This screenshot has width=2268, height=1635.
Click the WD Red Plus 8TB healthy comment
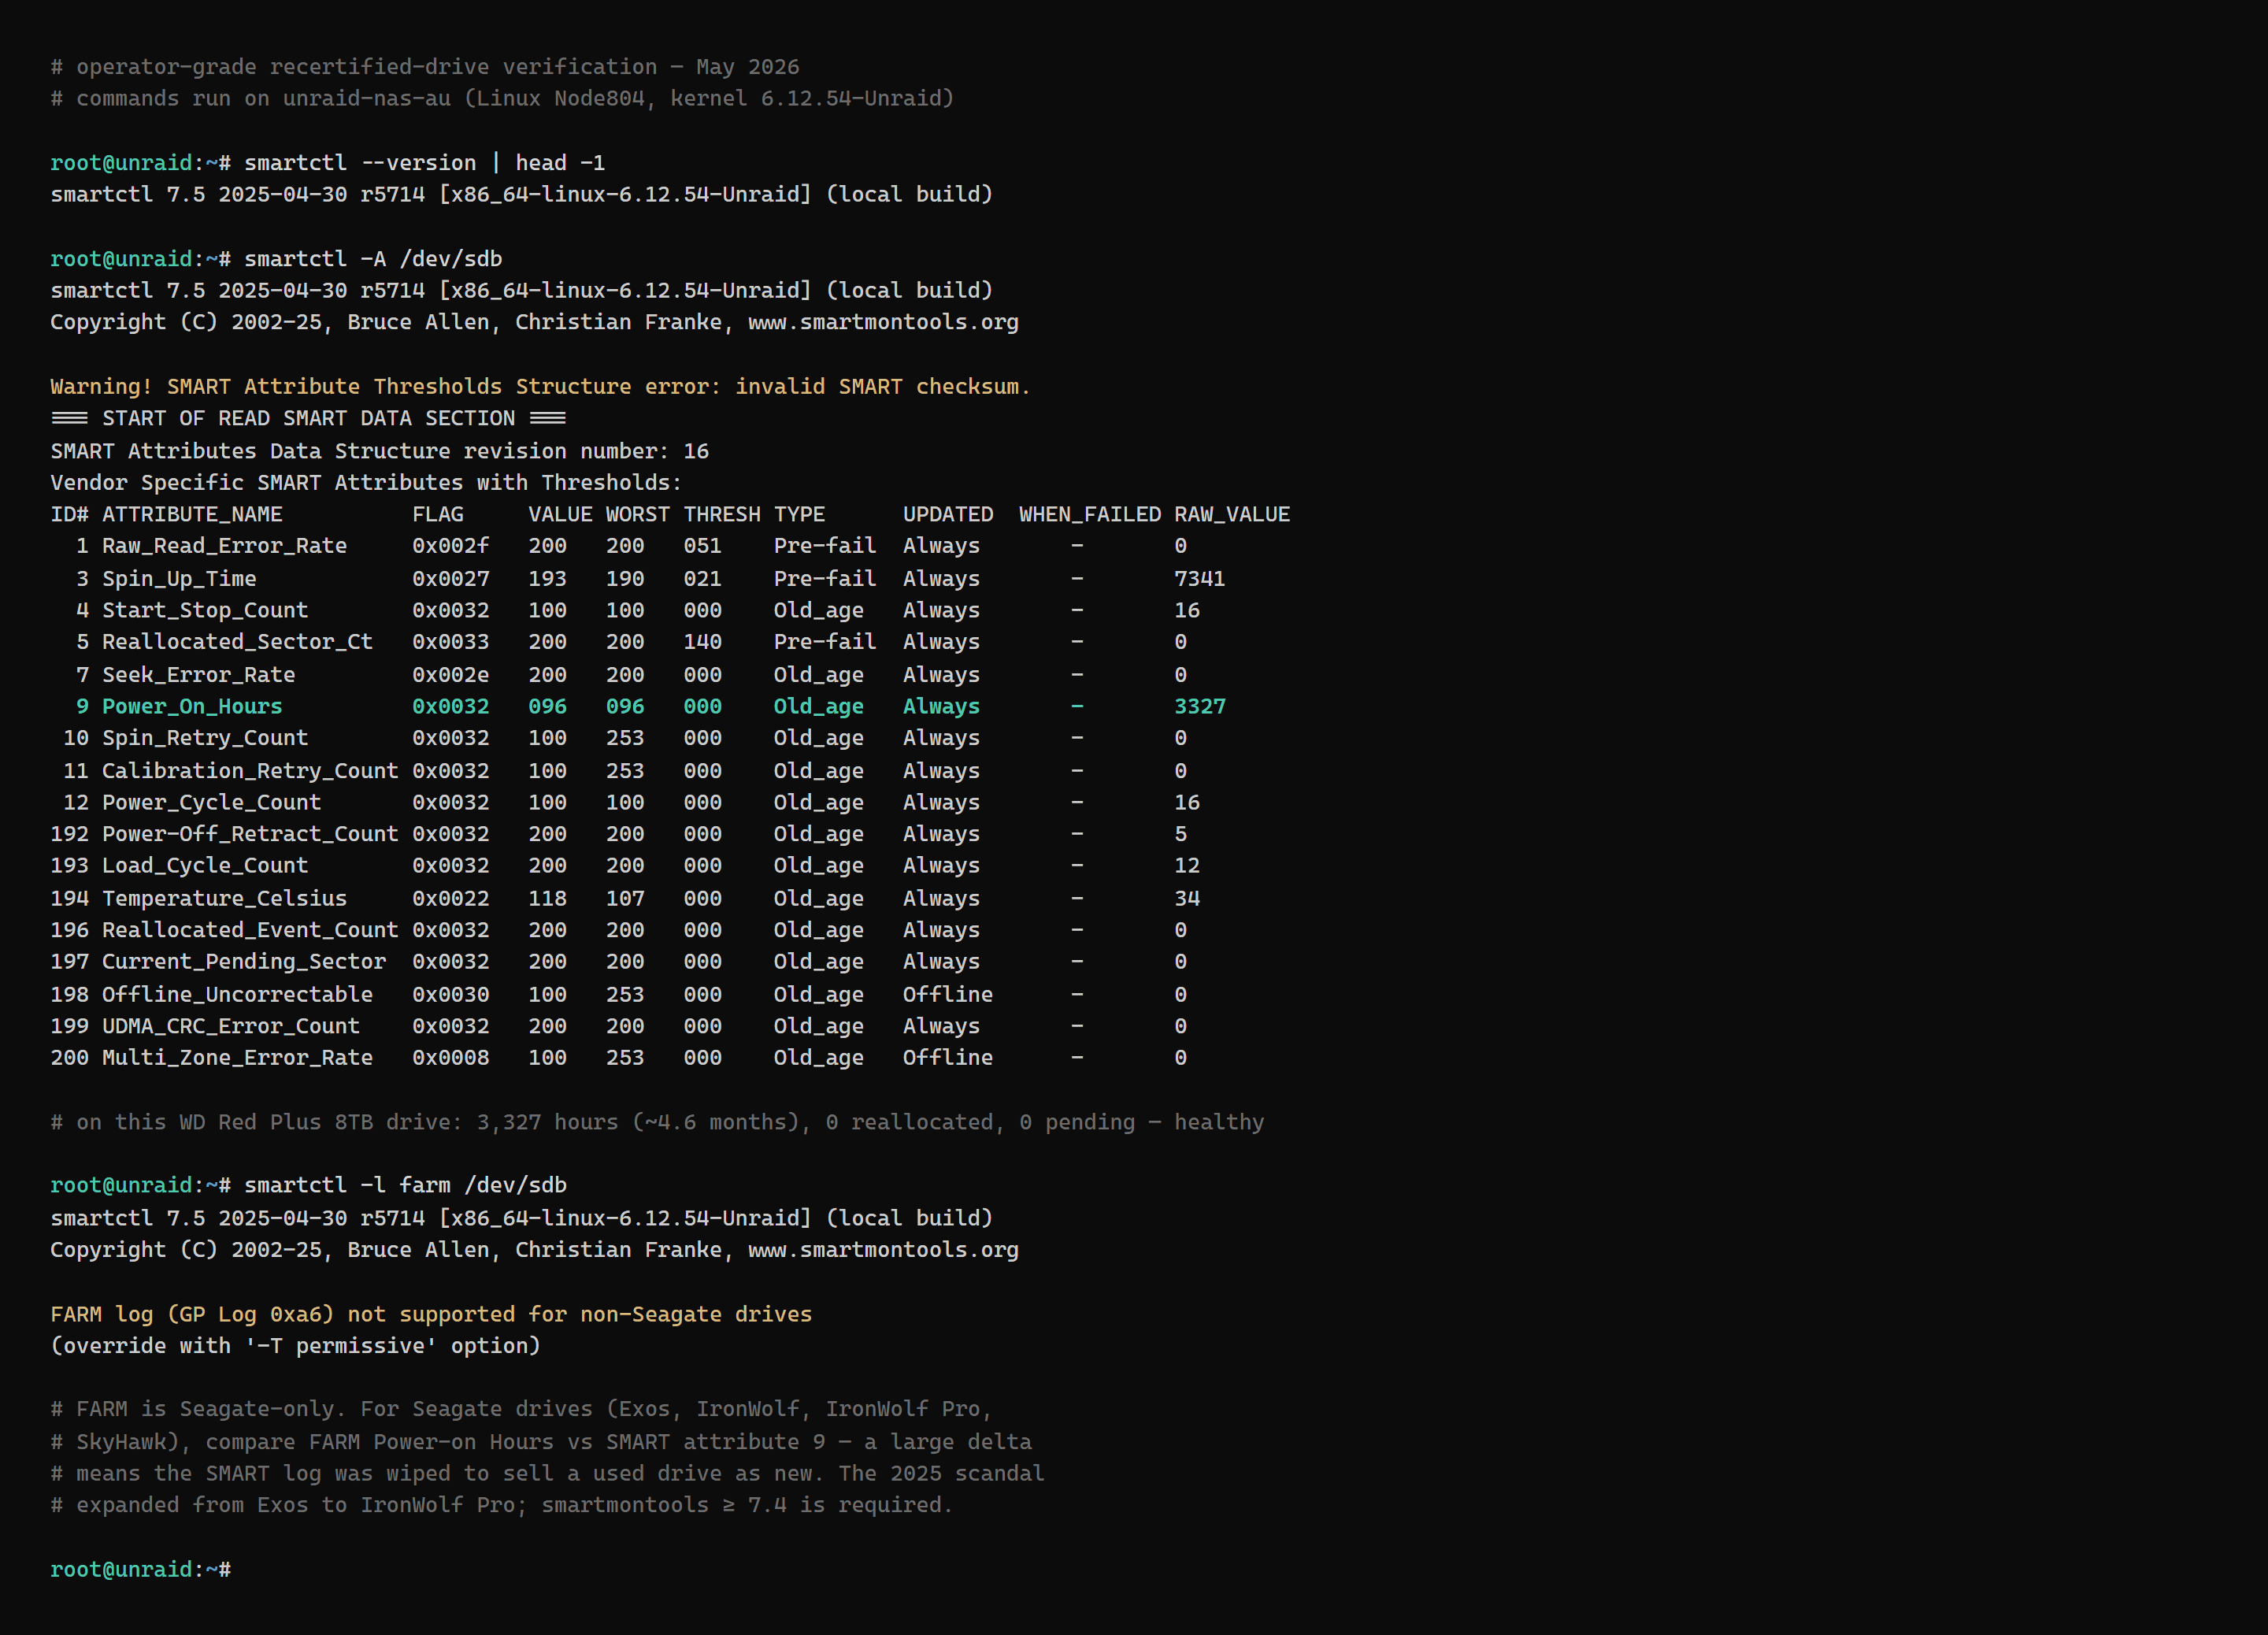(657, 1122)
